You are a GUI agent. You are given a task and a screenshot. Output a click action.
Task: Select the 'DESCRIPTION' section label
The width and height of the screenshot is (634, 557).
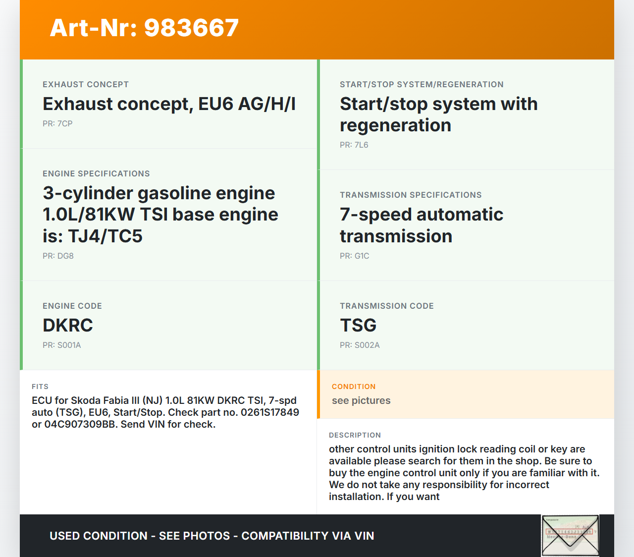coord(355,435)
